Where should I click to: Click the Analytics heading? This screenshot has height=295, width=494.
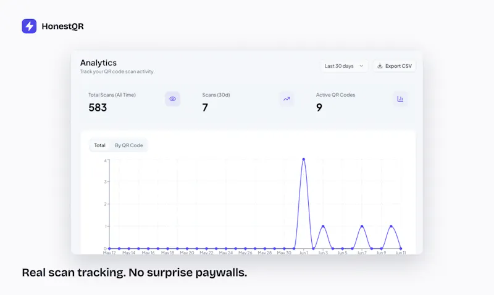click(x=98, y=63)
